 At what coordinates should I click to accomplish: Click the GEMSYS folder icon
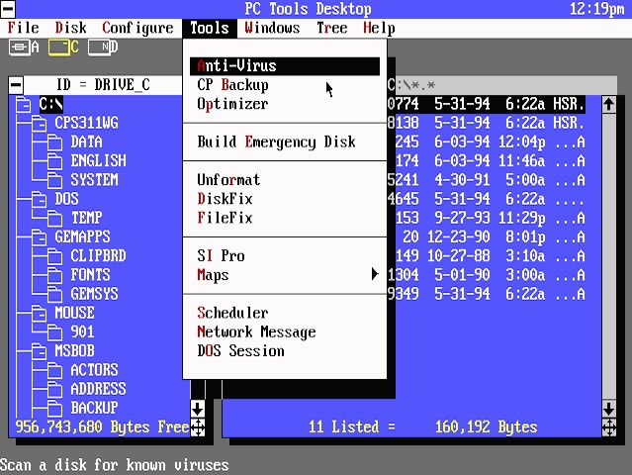(54, 294)
